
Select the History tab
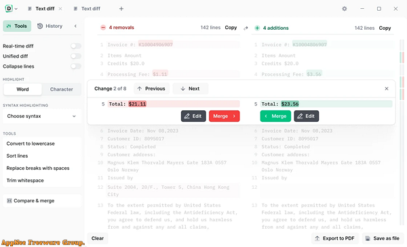point(50,26)
